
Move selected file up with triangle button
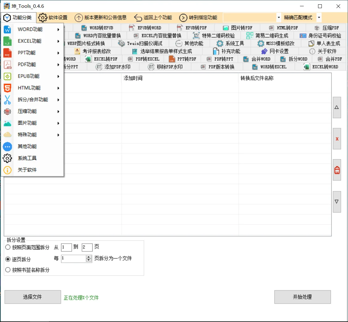tap(337, 107)
